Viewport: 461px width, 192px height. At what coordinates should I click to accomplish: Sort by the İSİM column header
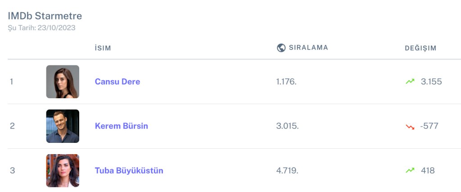click(x=103, y=48)
